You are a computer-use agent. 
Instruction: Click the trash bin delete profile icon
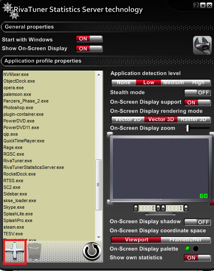(x=34, y=251)
